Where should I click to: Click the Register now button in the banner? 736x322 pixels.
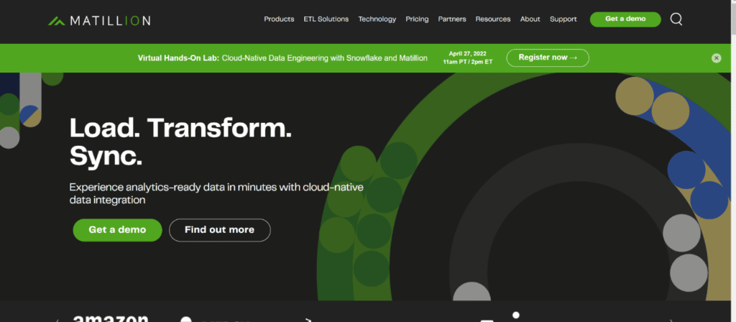548,57
